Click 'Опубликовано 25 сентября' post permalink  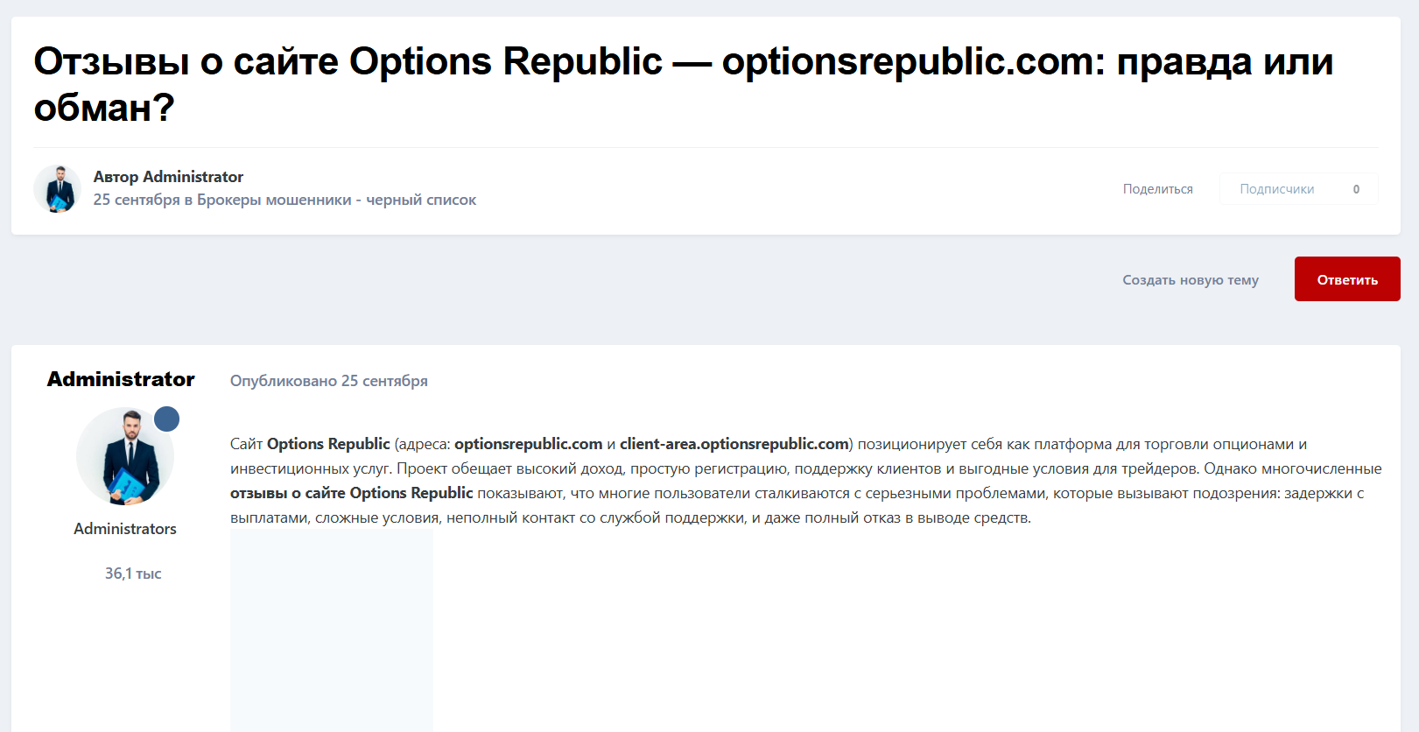(x=328, y=380)
